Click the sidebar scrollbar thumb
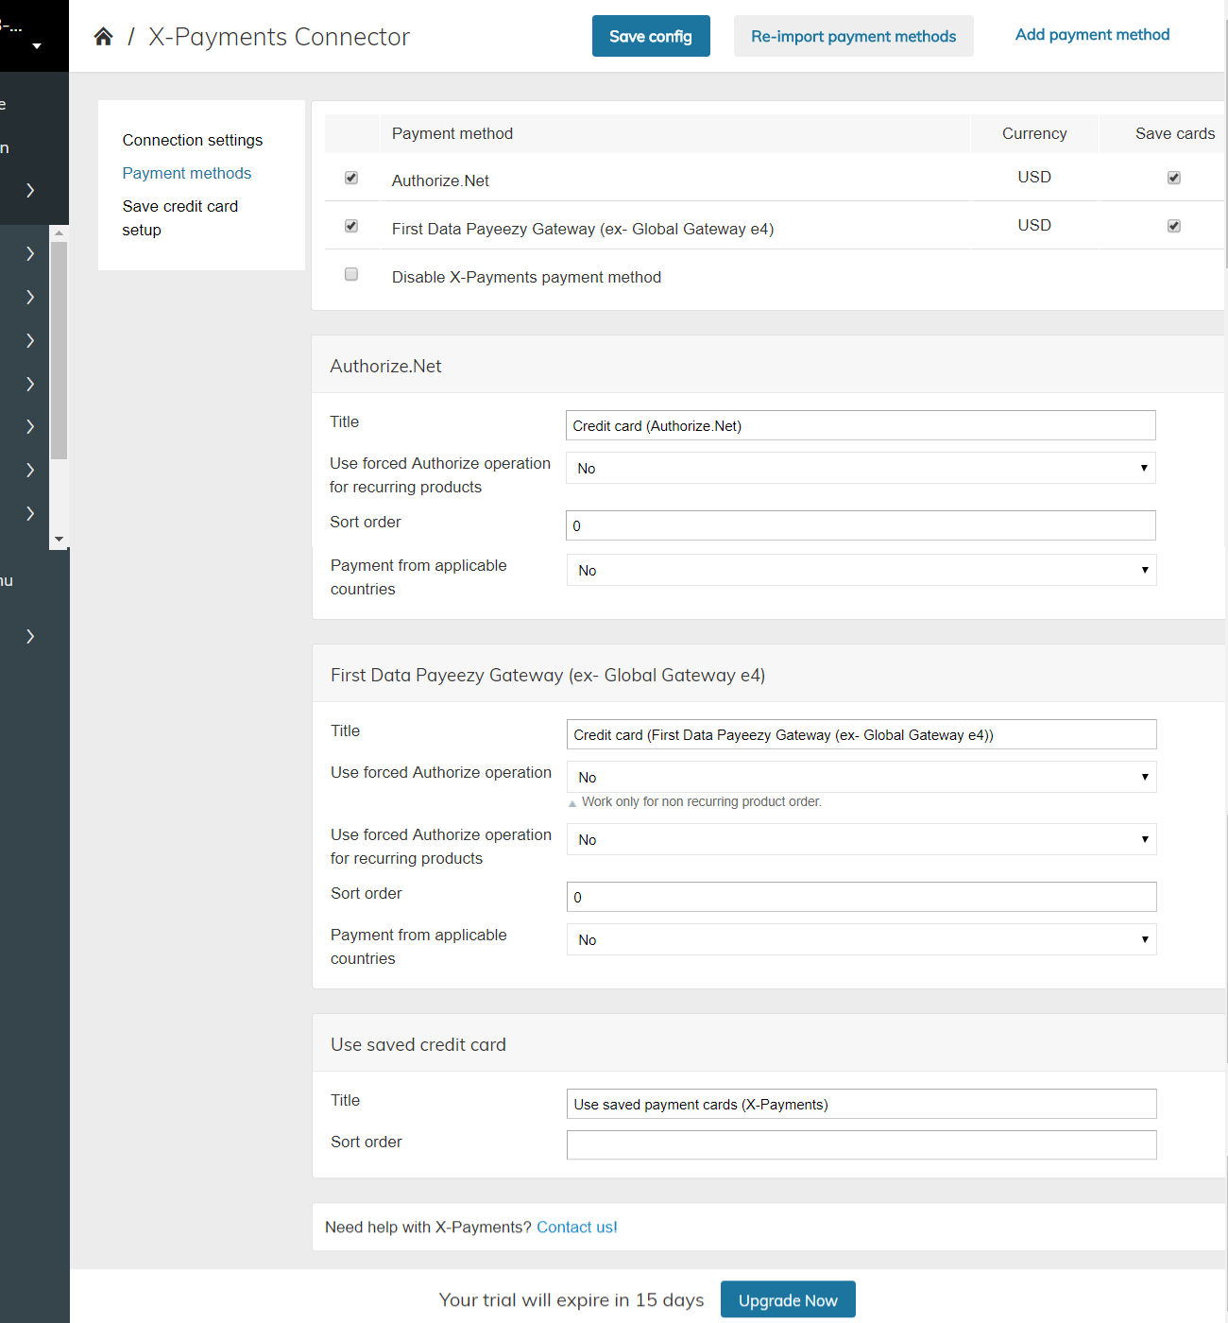The image size is (1228, 1323). tap(59, 350)
